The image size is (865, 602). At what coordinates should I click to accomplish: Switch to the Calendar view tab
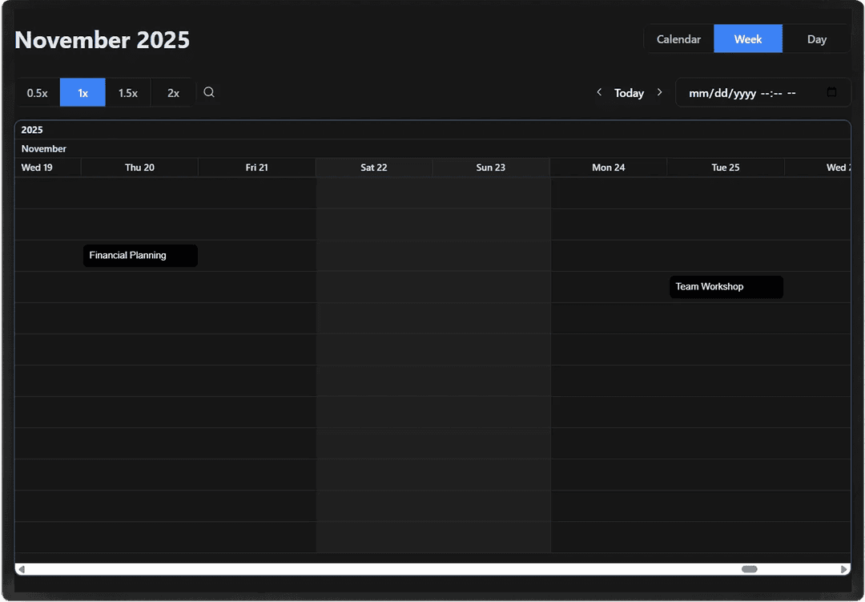(678, 39)
